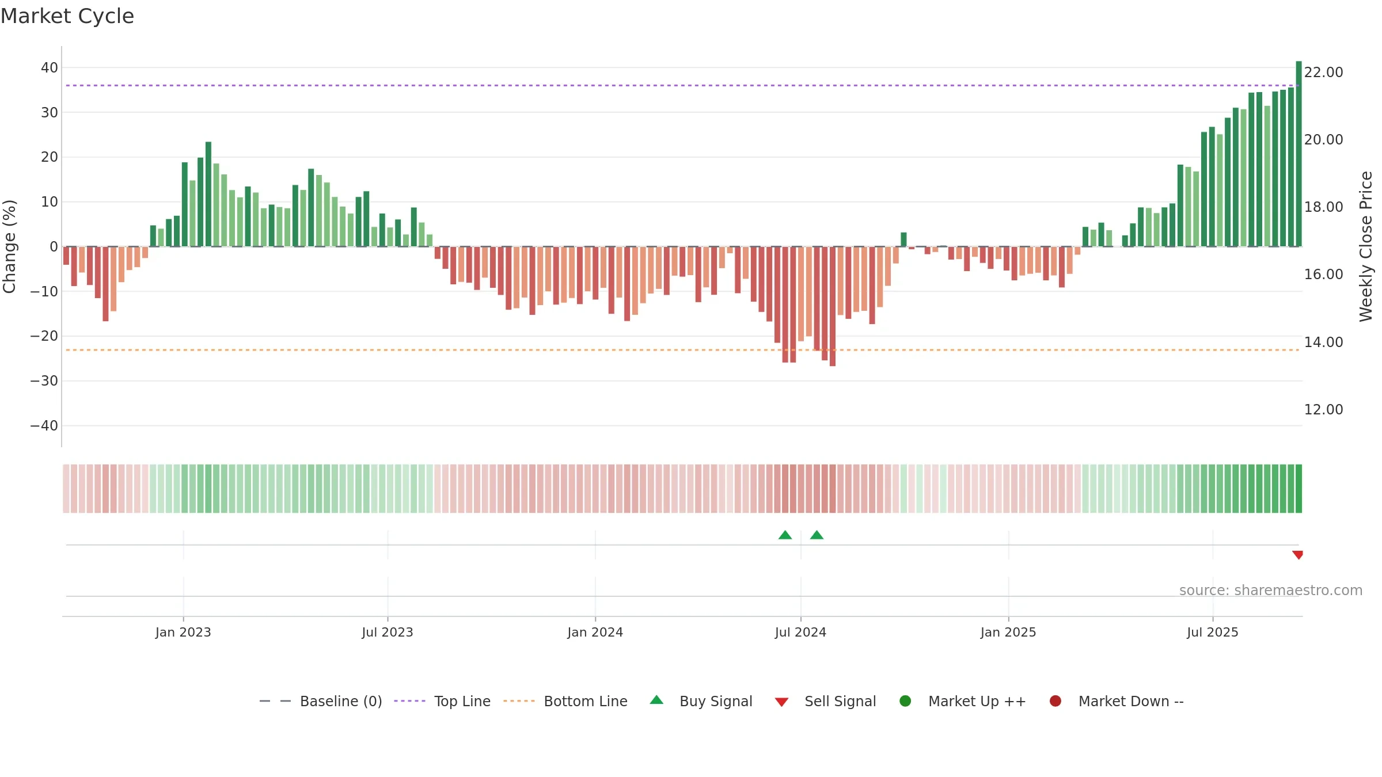This screenshot has height=777, width=1382.
Task: Toggle the Market Up ++ legend entry
Action: (x=962, y=701)
